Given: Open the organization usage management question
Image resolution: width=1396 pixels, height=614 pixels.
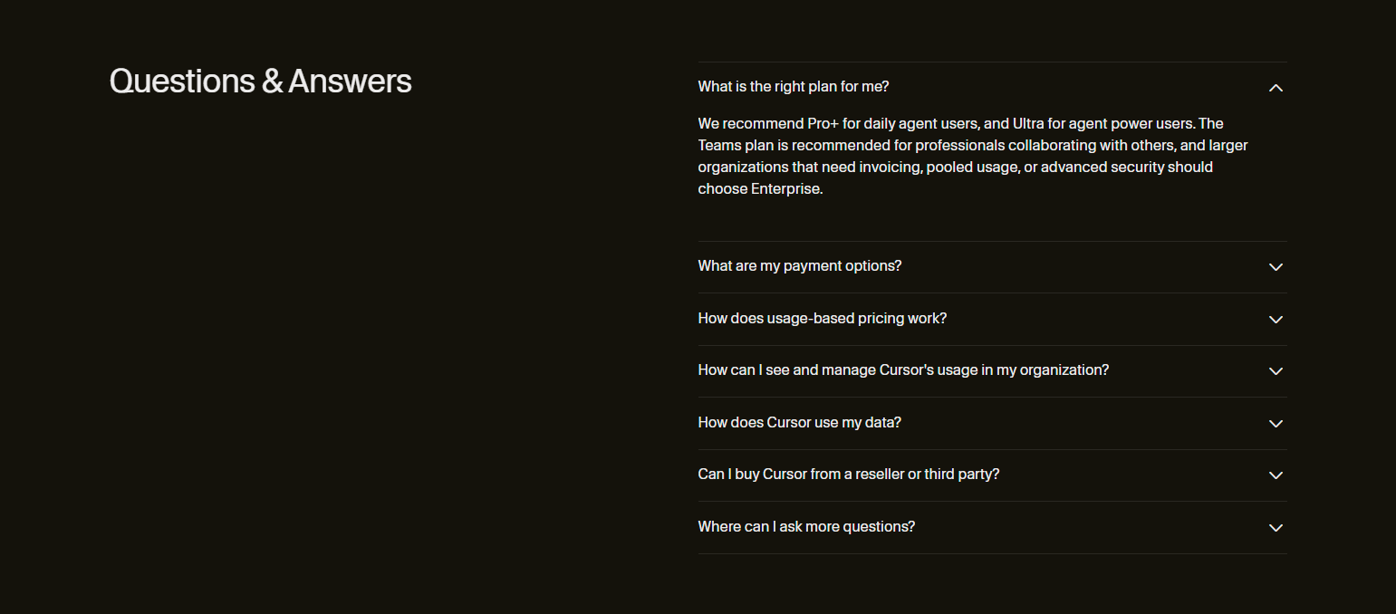Looking at the screenshot, I should [904, 369].
